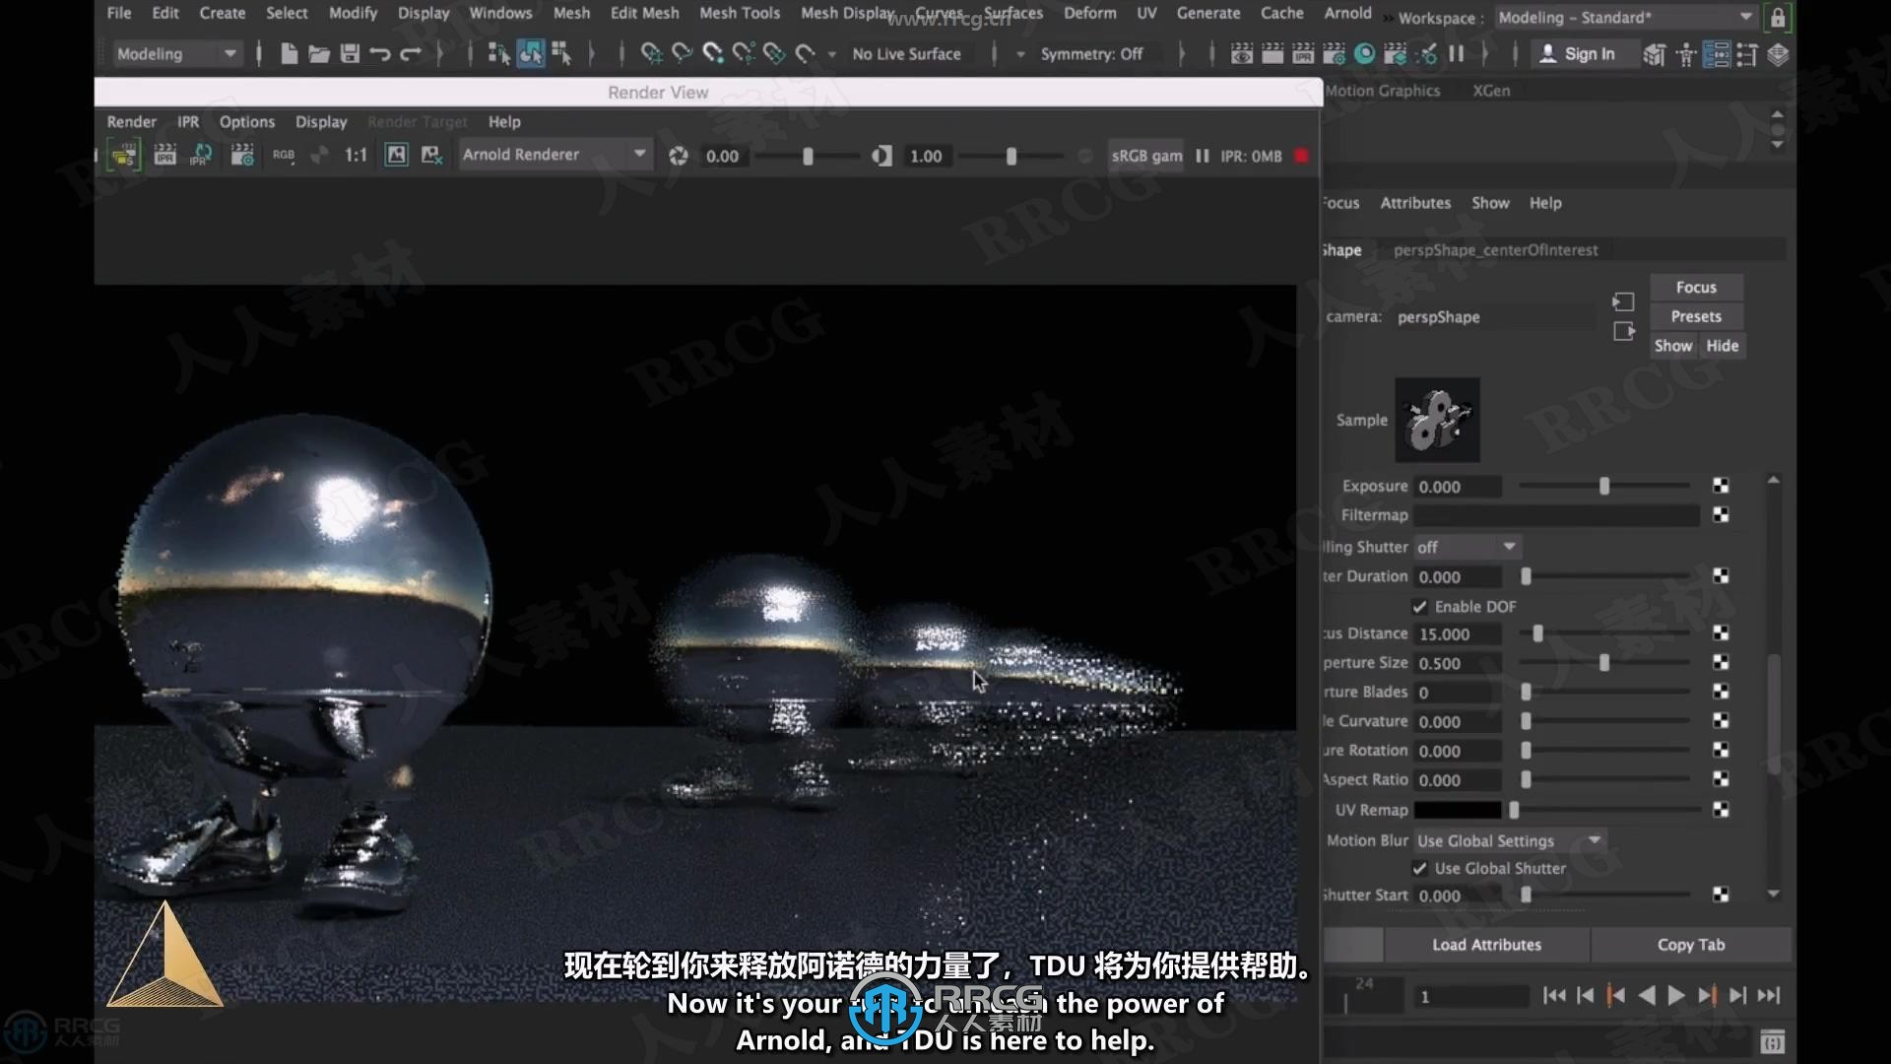Click the New Scene icon
Image resolution: width=1891 pixels, height=1064 pixels.
[289, 53]
